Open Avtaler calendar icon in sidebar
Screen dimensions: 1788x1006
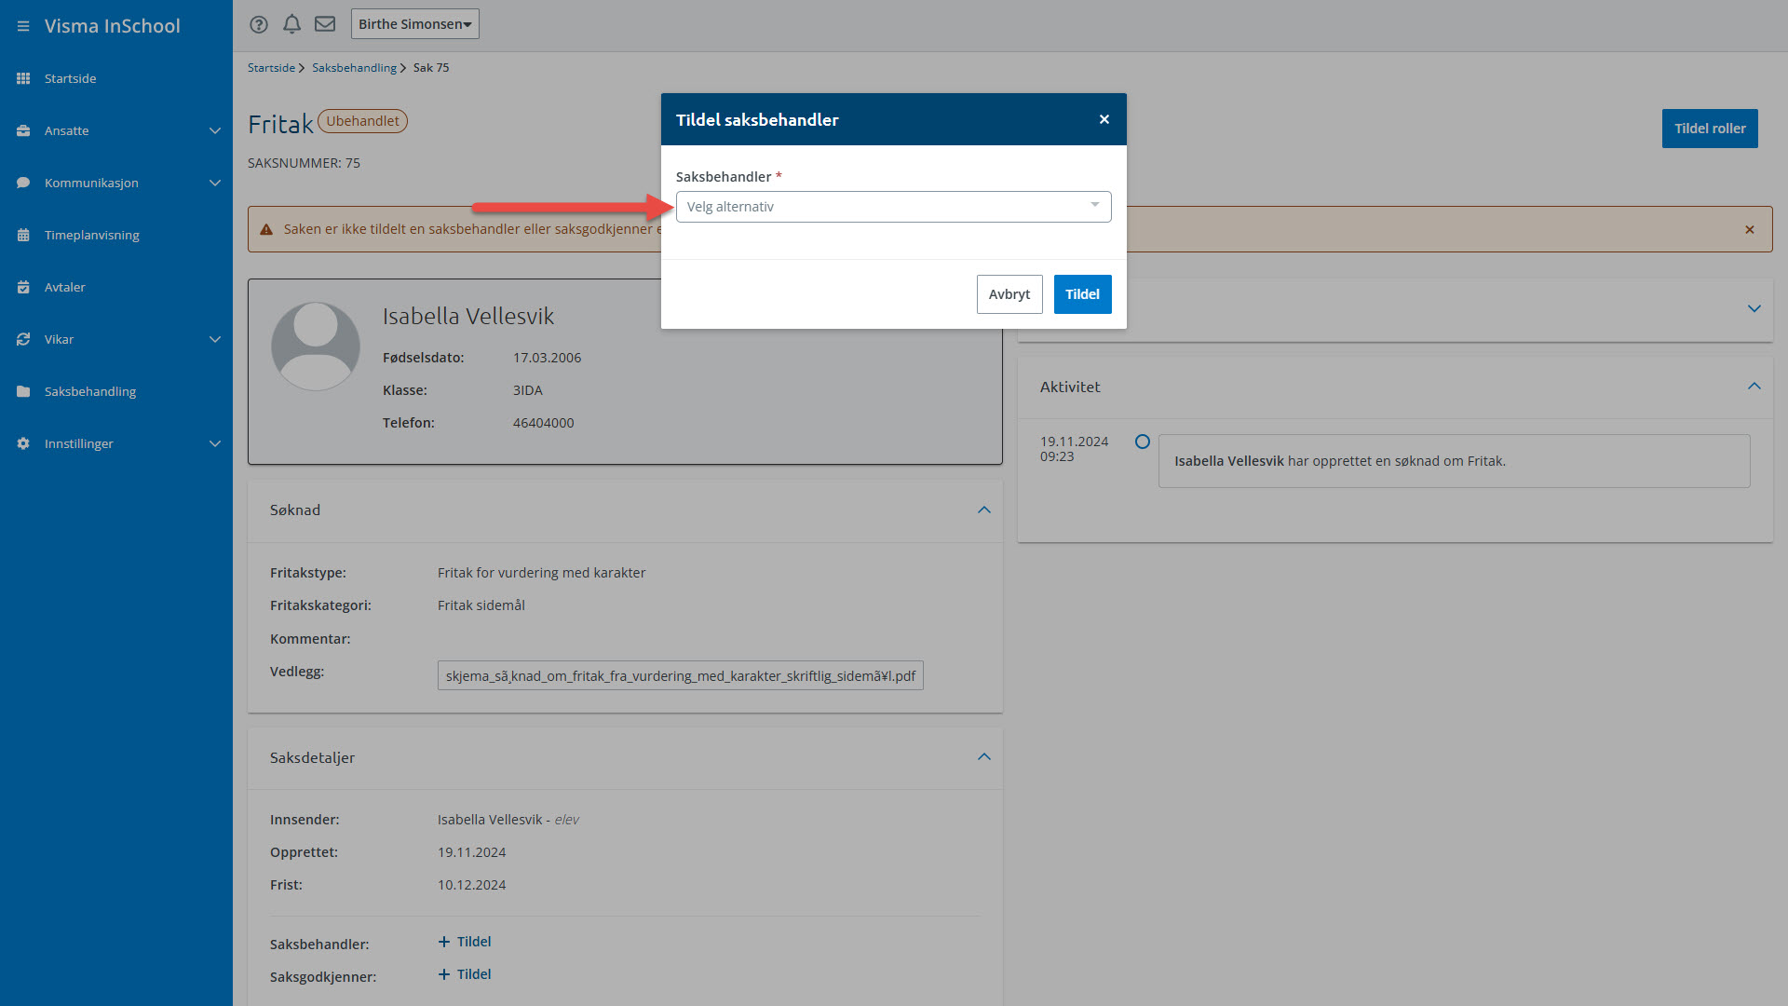23,287
